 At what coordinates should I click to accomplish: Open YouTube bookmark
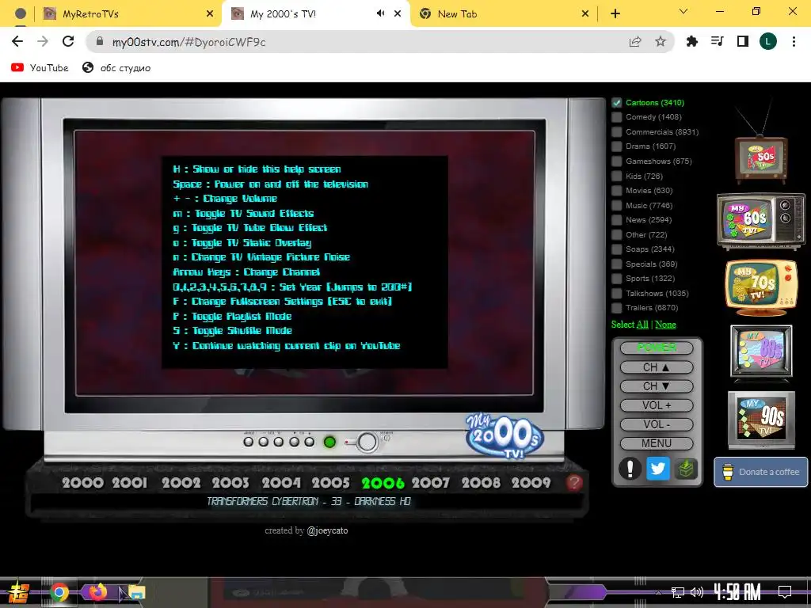coord(40,68)
